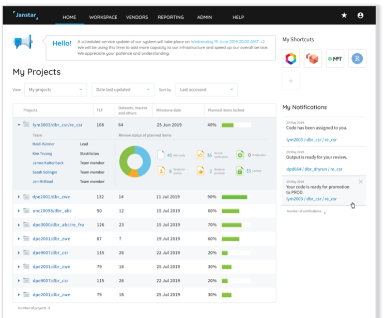Open the dpe3000/dbr_abc/re_fru project link
The width and height of the screenshot is (385, 318).
[x=58, y=225]
